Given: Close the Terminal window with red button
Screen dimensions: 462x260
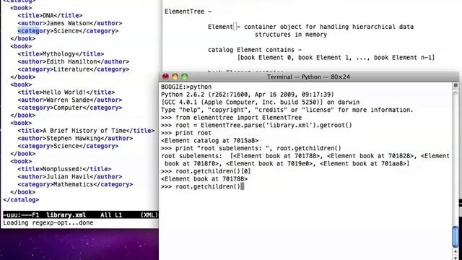Looking at the screenshot, I should pyautogui.click(x=165, y=77).
